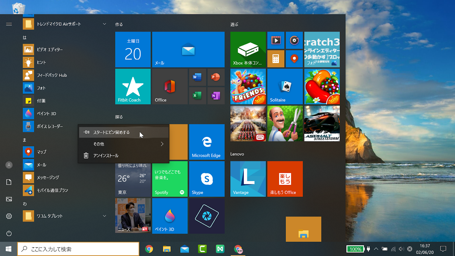Jump to the ま letter group
This screenshot has height=256, width=455.
(25, 140)
